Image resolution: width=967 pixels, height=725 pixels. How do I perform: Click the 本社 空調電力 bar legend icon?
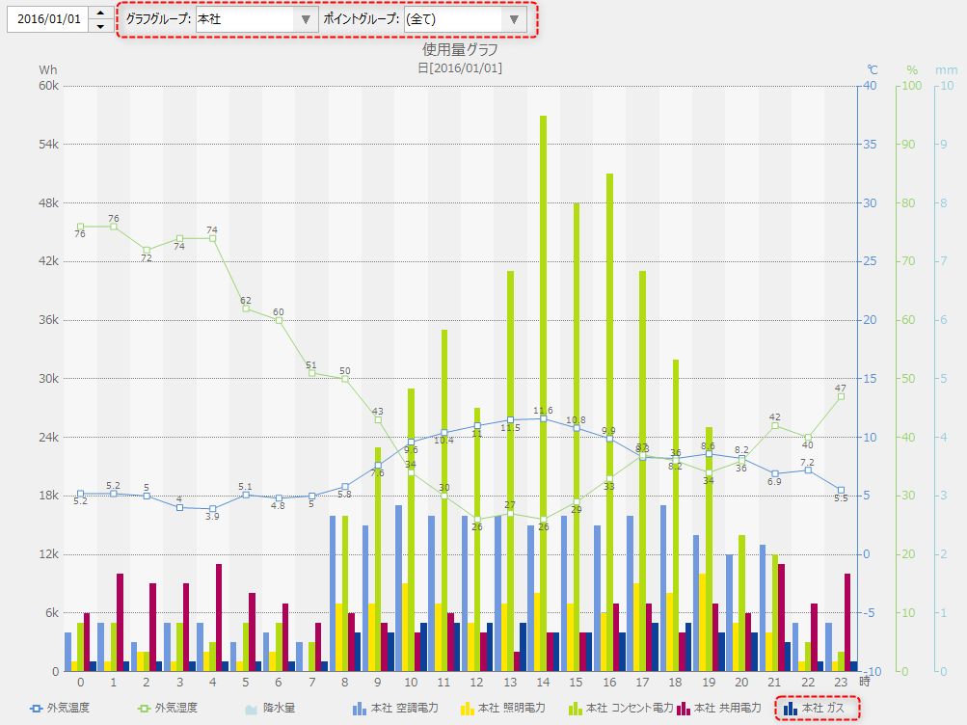[360, 708]
